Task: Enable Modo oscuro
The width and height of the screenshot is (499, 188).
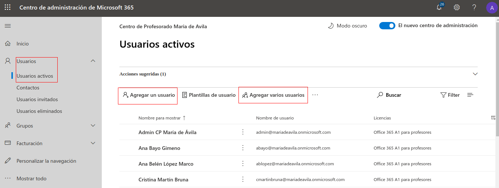Action: click(347, 26)
